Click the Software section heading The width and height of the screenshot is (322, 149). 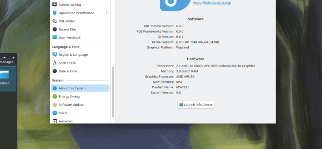coord(196,19)
